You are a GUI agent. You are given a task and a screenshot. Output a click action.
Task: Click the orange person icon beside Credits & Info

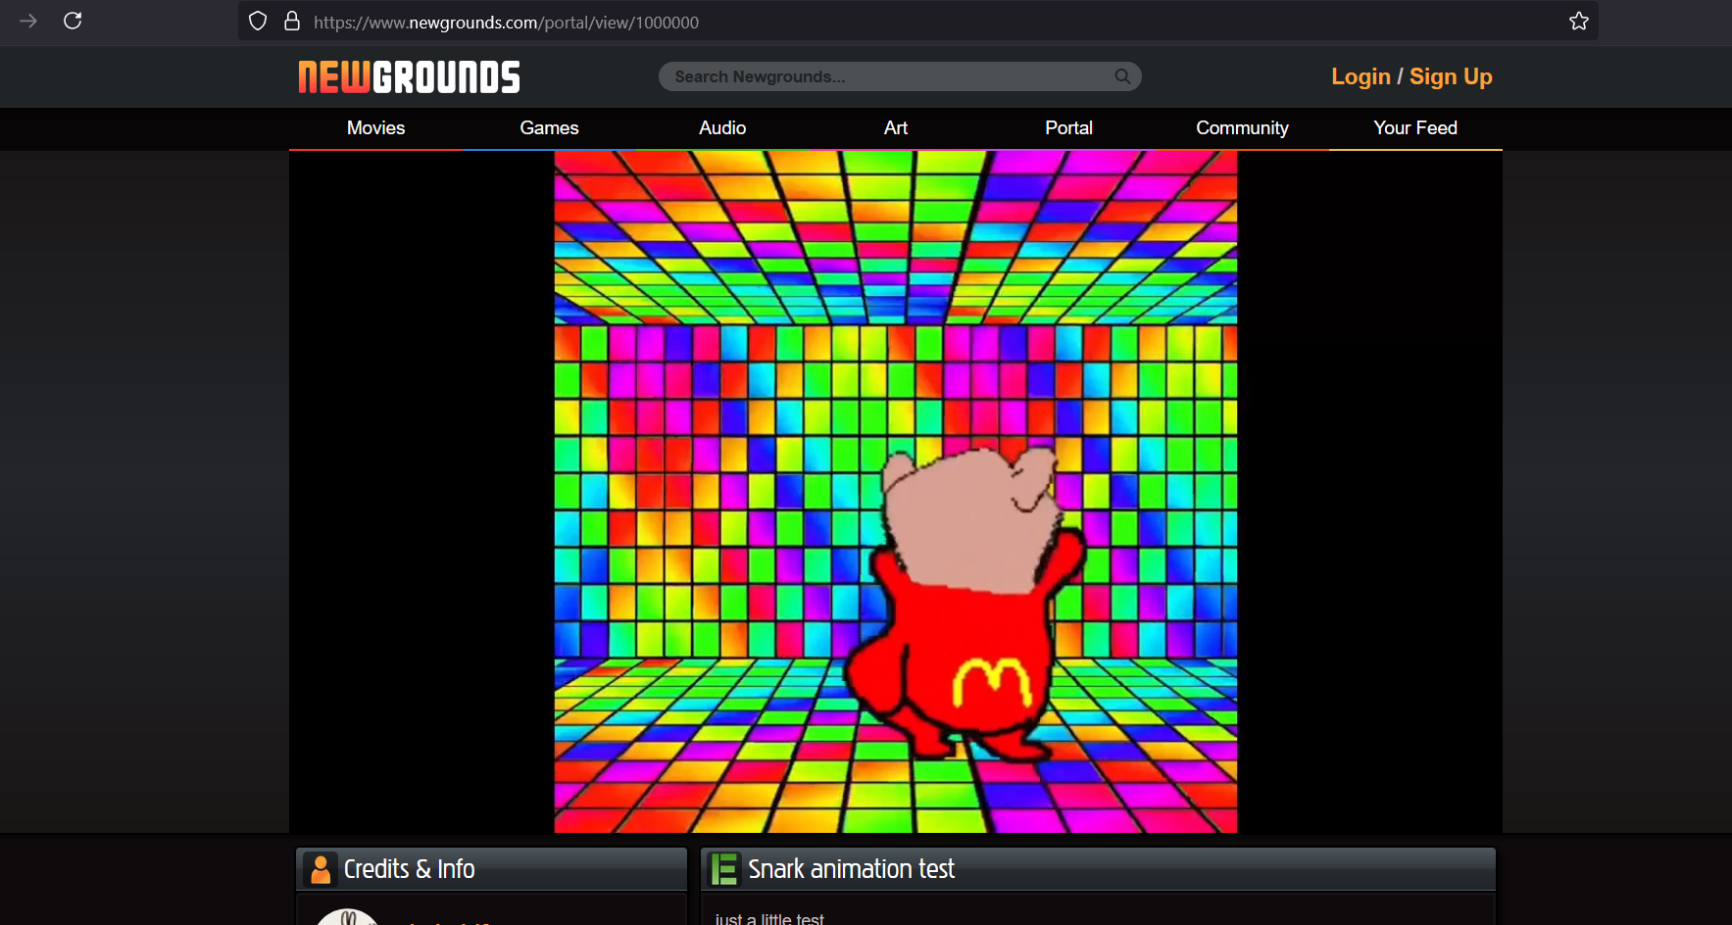(x=321, y=869)
